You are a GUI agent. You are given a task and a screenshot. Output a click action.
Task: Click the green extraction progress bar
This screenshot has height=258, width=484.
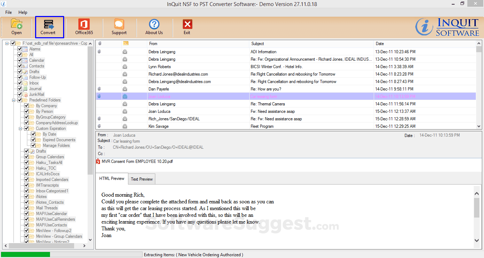pyautogui.click(x=25, y=254)
